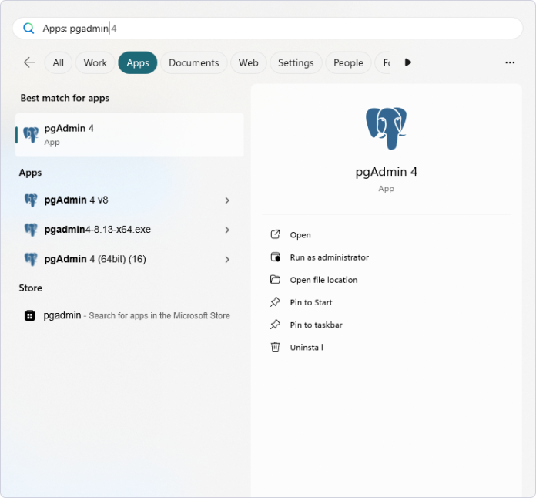Image resolution: width=536 pixels, height=498 pixels.
Task: Choose Pin to taskbar
Action: click(317, 325)
